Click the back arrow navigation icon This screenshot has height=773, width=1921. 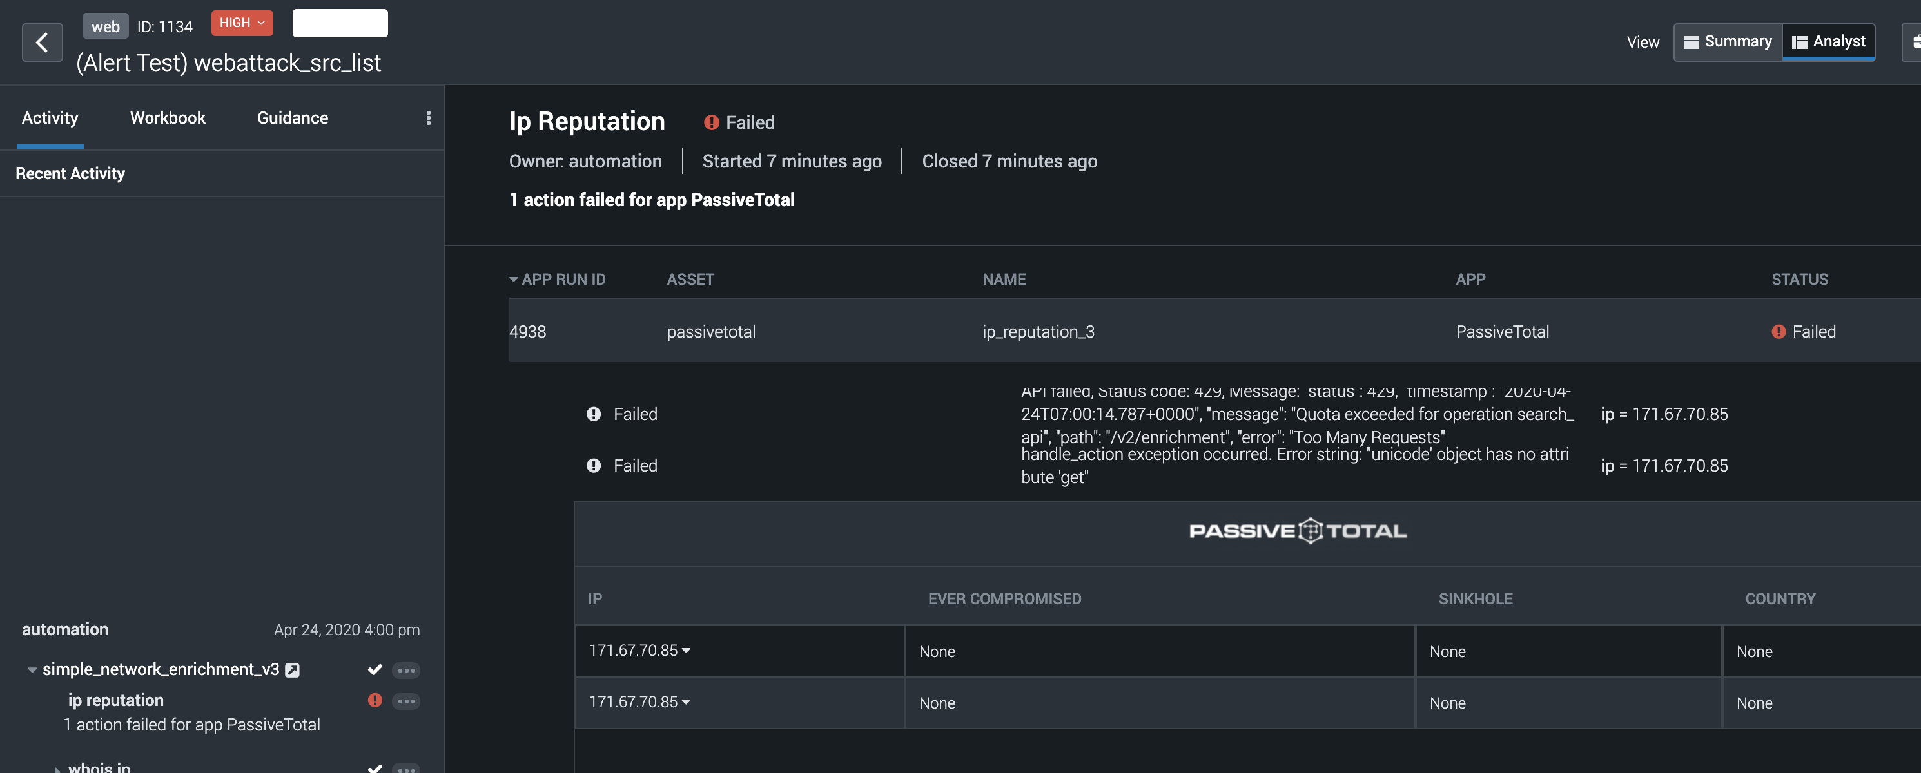tap(43, 41)
